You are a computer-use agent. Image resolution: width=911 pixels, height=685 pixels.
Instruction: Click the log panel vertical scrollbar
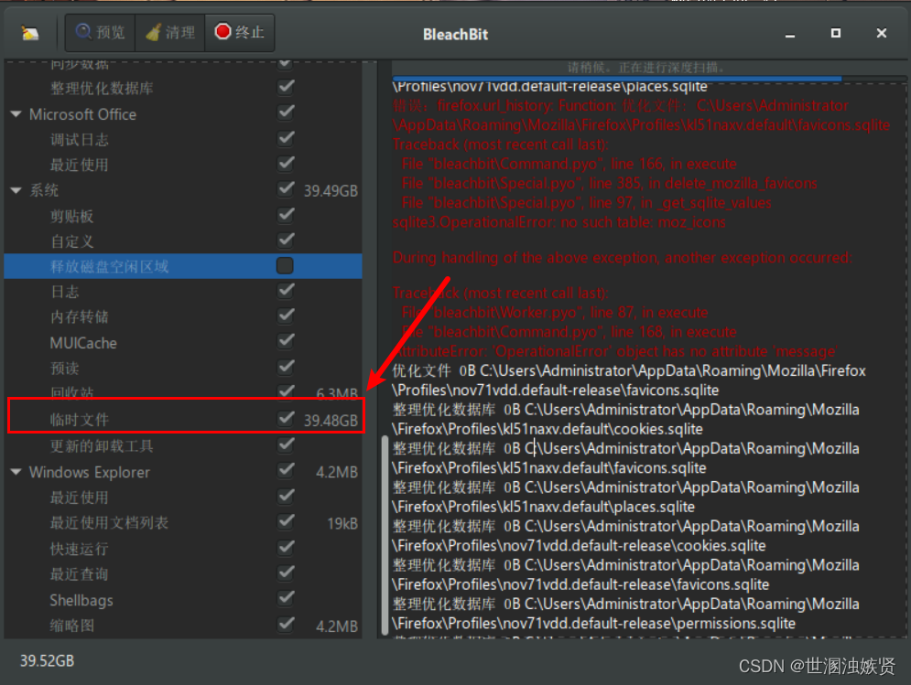(385, 535)
